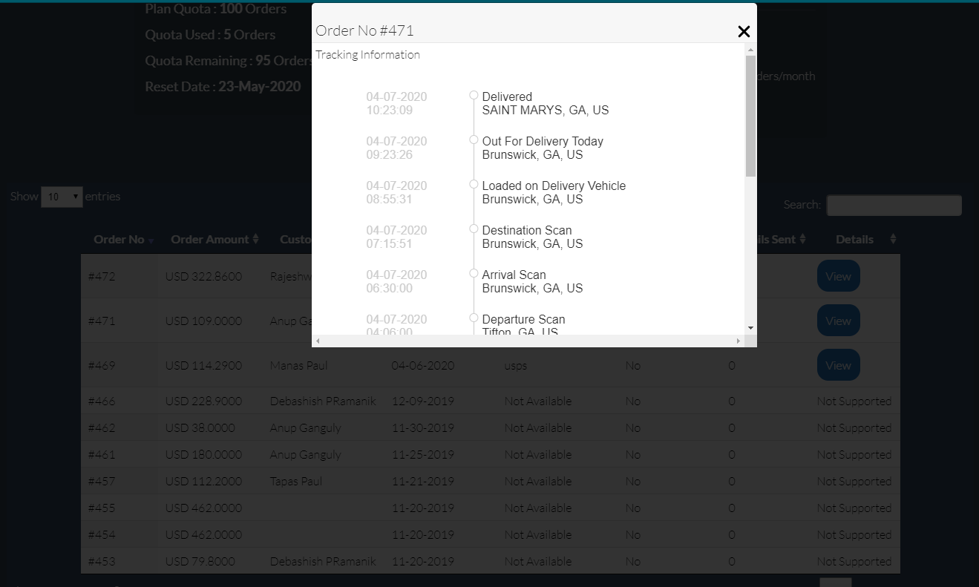Click the Destination Scan timeline marker circle

pos(474,229)
